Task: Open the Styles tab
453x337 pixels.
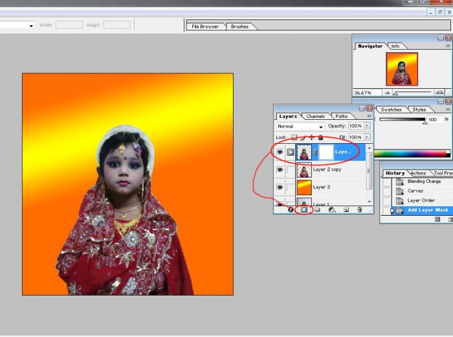Action: [419, 110]
